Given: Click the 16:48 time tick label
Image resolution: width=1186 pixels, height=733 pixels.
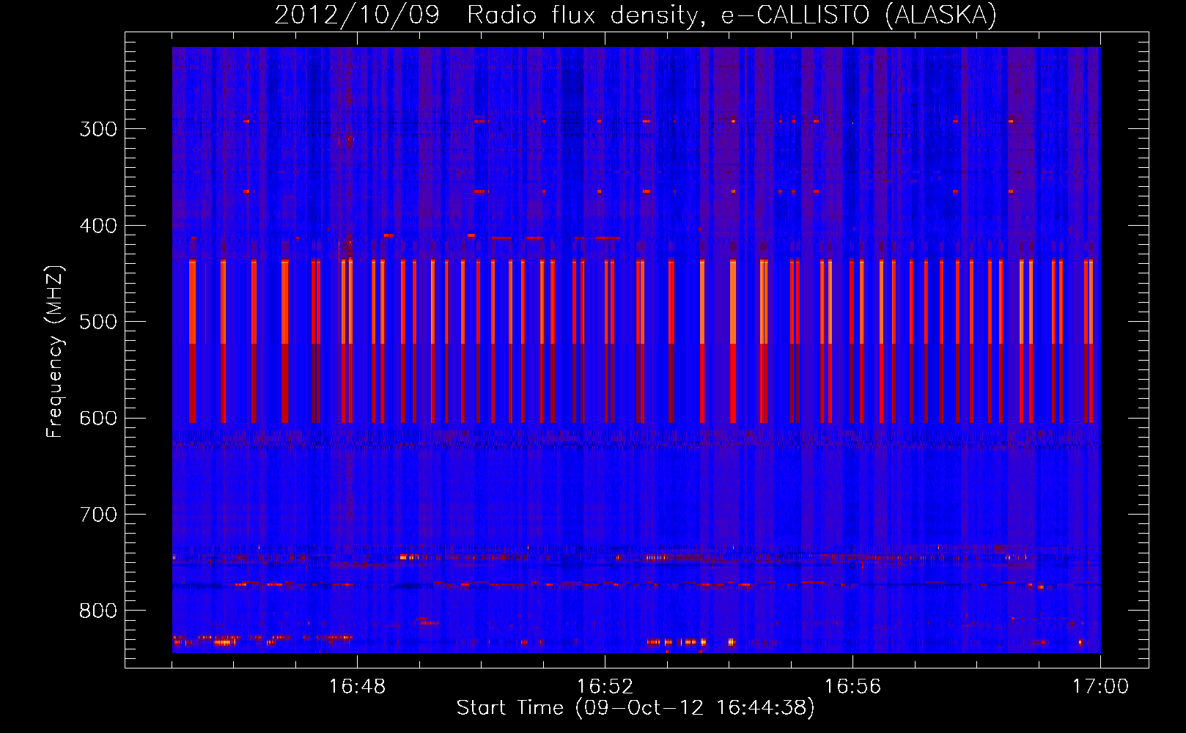Looking at the screenshot, I should [357, 686].
